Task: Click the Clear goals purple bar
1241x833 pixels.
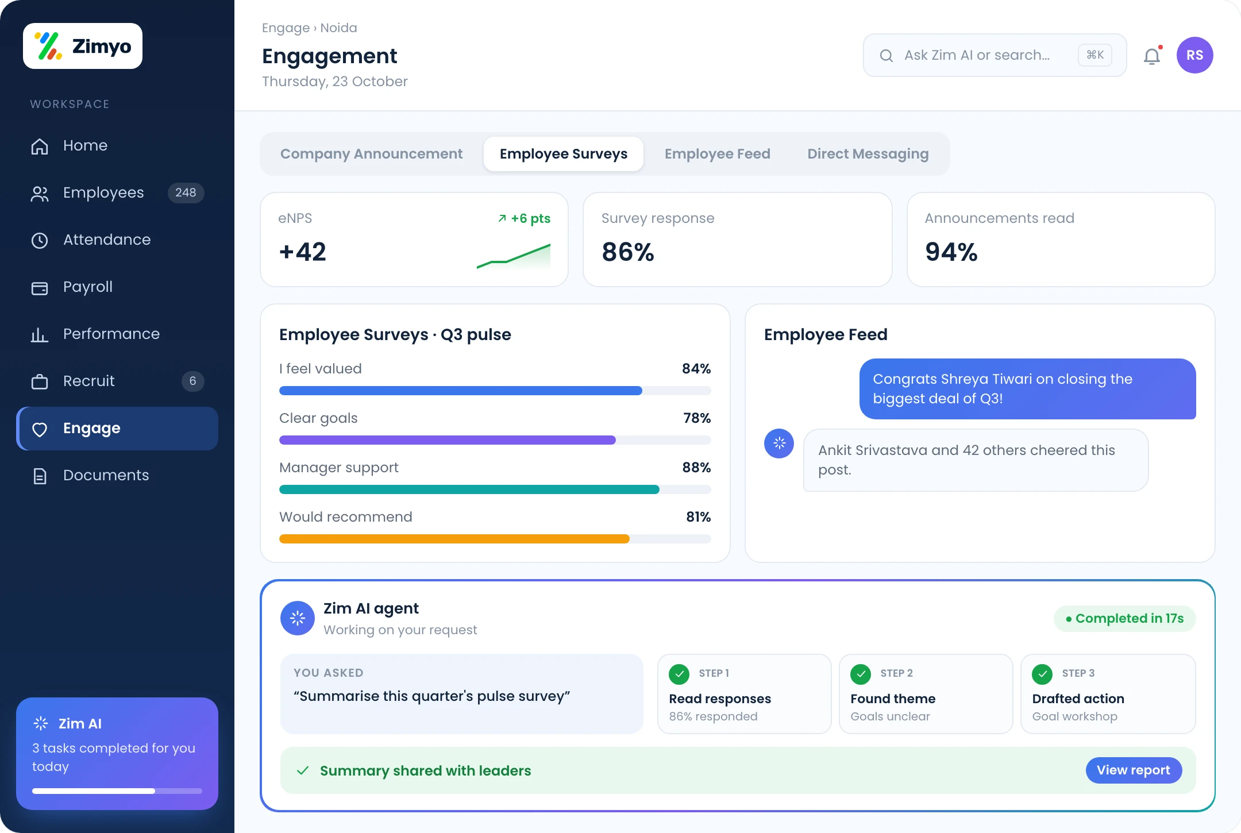Action: tap(495, 440)
